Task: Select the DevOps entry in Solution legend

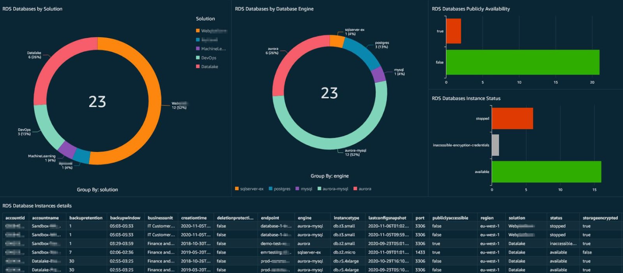Action: [x=206, y=58]
